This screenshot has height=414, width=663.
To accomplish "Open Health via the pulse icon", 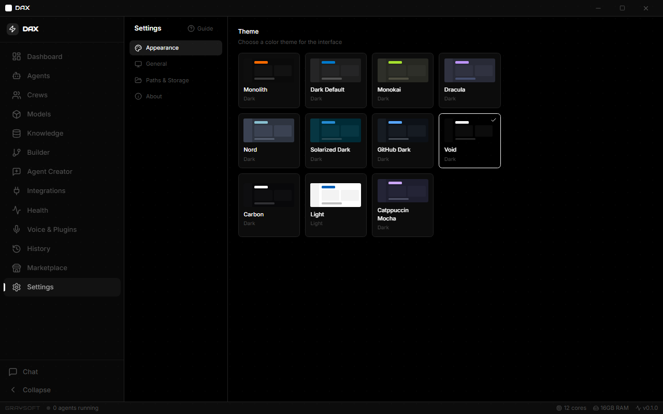I will (17, 210).
